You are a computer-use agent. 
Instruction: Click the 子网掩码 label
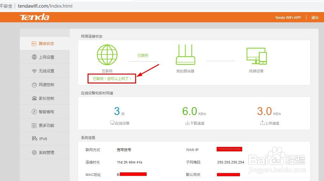coord(193,162)
